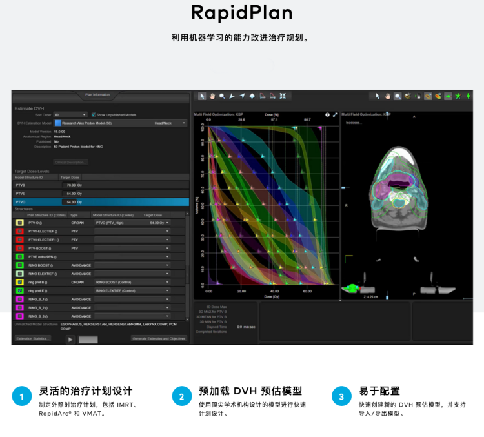Click the Structures list scroll down arrow
484x437 pixels.
click(x=187, y=320)
